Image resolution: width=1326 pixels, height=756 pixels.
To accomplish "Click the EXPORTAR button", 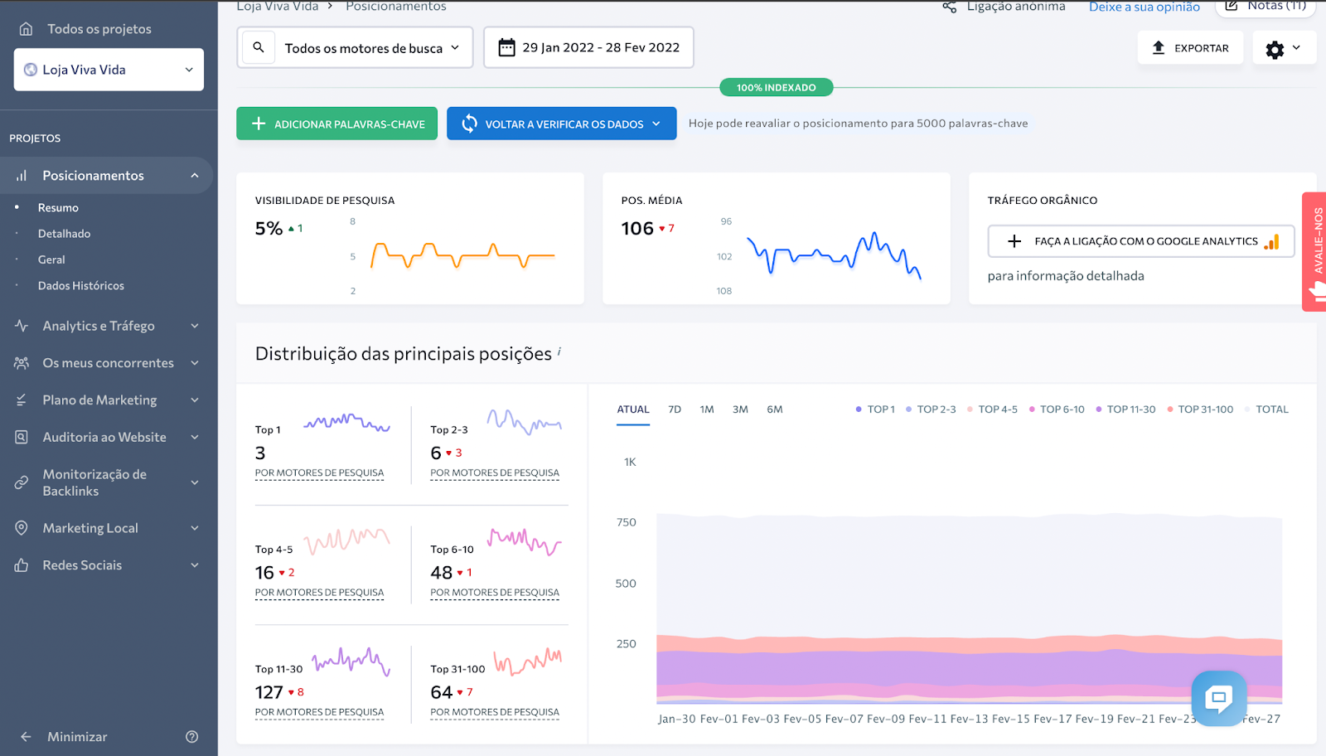I will [x=1190, y=48].
